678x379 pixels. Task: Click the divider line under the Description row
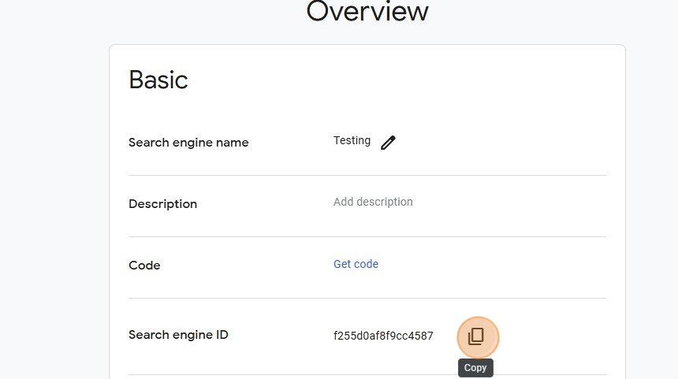pos(367,236)
